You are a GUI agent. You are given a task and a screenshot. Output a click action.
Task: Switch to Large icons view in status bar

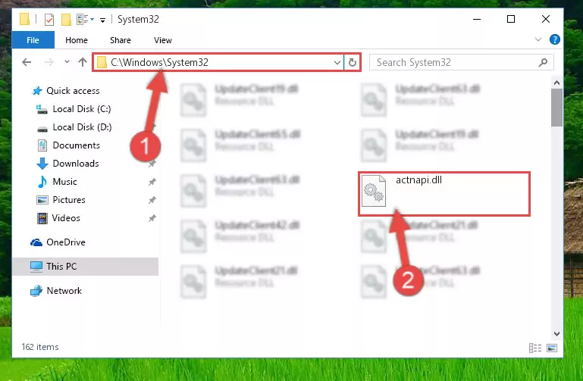pos(552,348)
